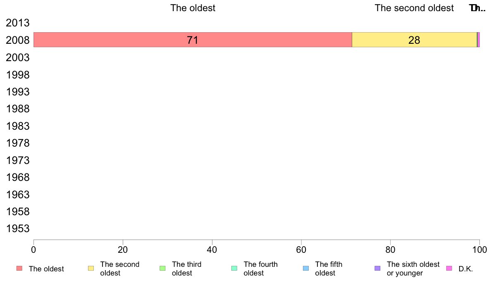Image resolution: width=491 pixels, height=304 pixels.
Task: Click the pink D.K. sliver at the bar's end
Action: [x=479, y=40]
